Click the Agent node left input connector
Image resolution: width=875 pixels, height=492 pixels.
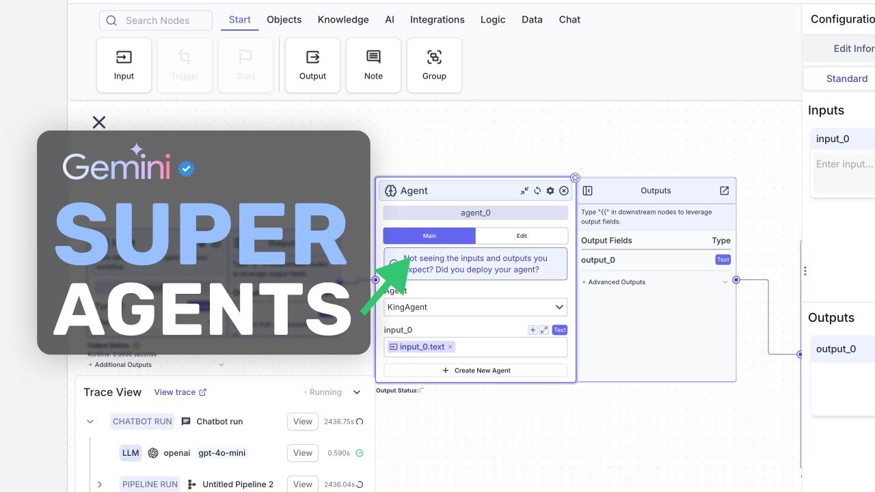375,279
